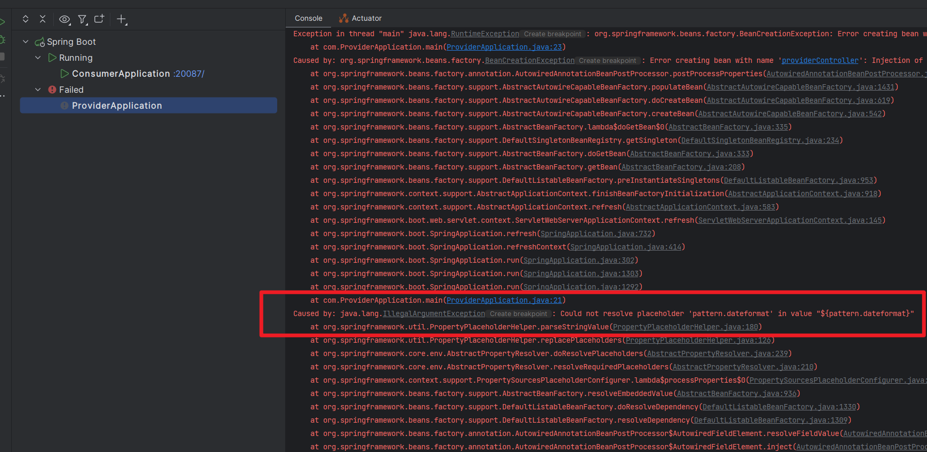Select the ConsumerApplication service
This screenshot has height=452, width=927.
[121, 74]
